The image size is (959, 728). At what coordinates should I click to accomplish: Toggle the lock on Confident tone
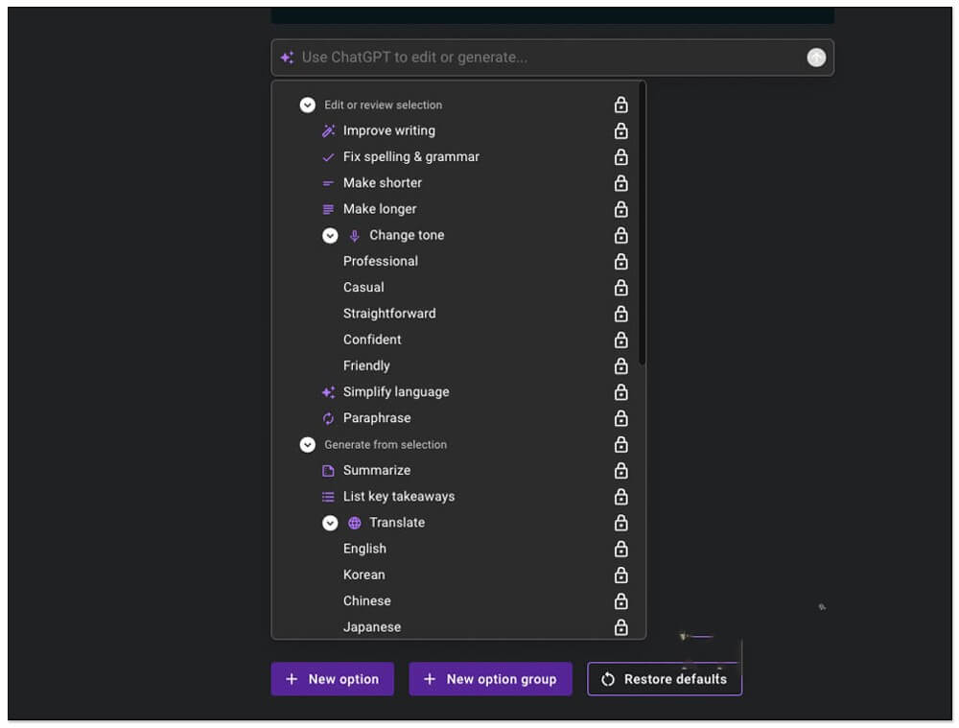620,341
